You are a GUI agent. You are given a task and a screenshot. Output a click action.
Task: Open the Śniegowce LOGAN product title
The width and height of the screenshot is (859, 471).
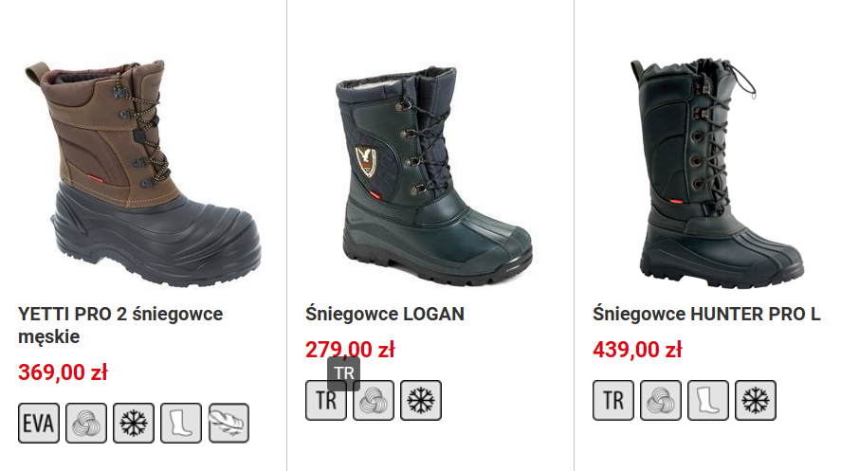coord(385,314)
